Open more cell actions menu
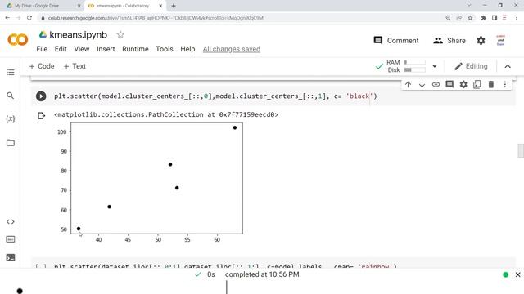This screenshot has width=524, height=294. [505, 84]
